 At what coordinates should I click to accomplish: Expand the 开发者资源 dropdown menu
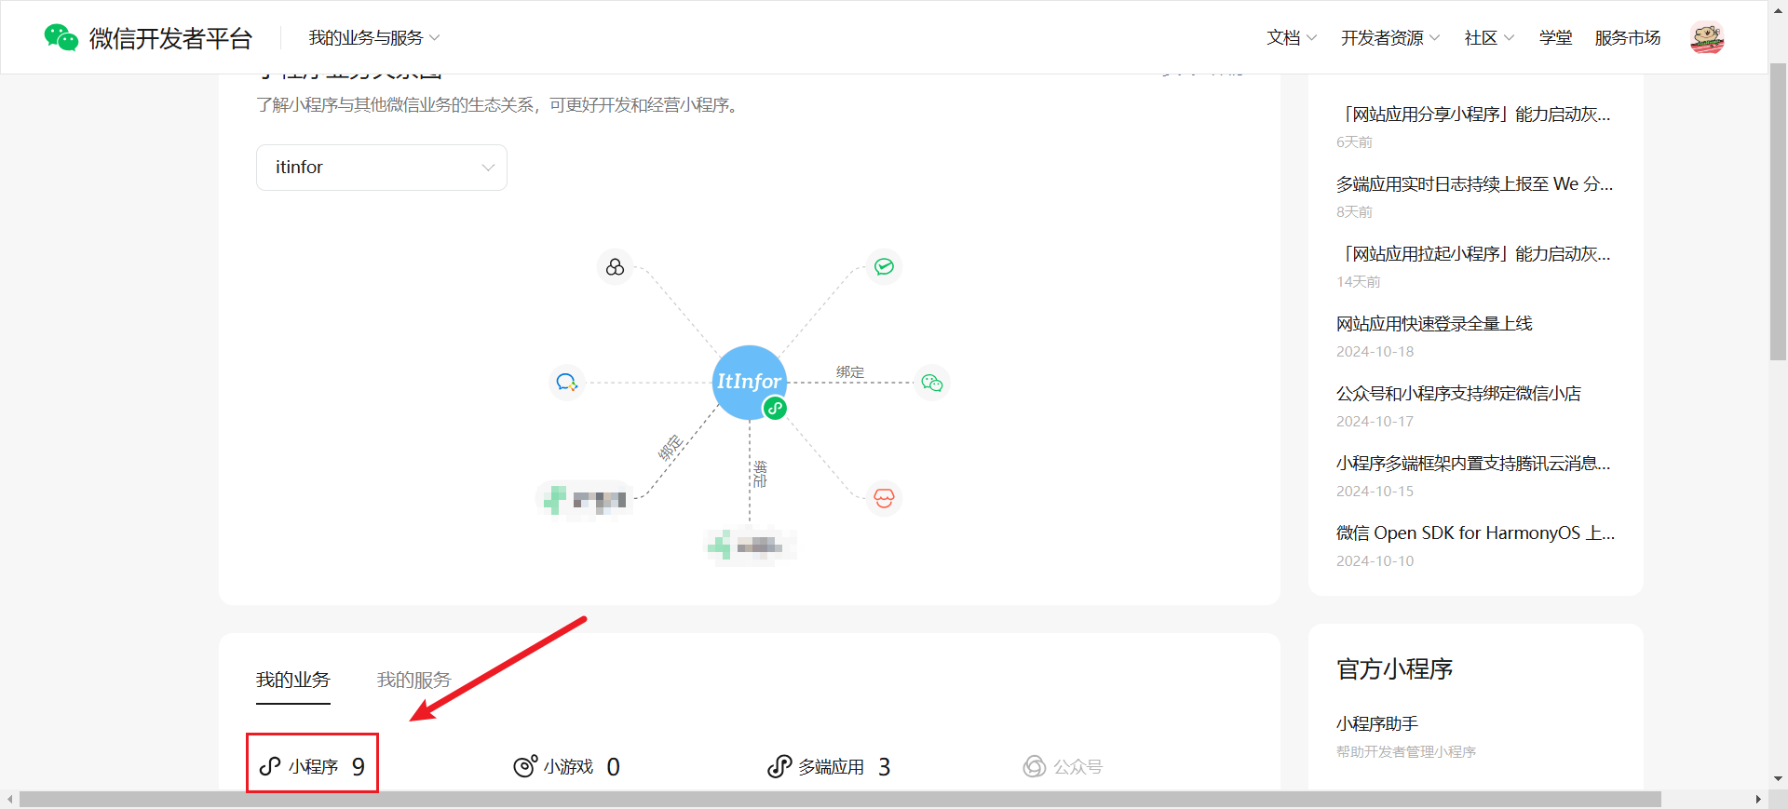coord(1390,38)
